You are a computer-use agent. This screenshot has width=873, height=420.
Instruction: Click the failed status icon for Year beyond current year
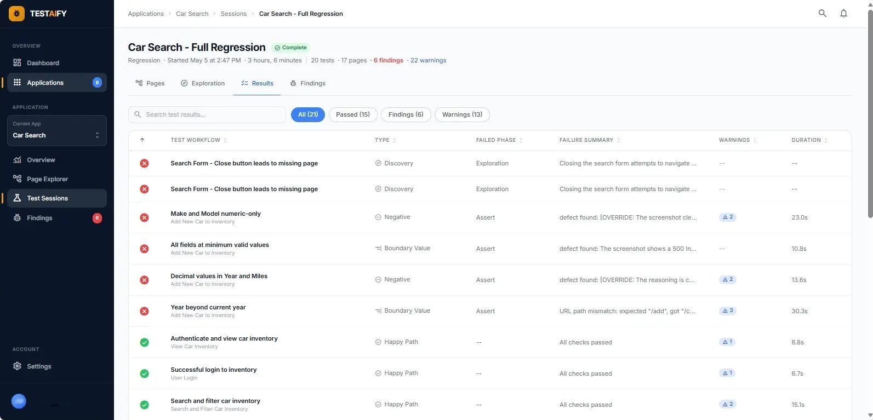coord(144,311)
